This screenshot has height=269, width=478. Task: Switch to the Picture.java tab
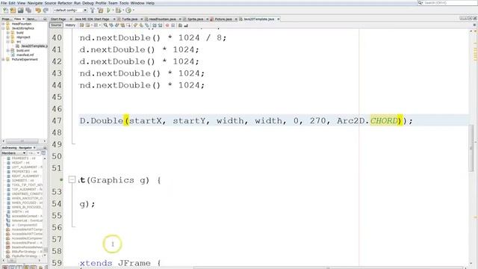(223, 19)
